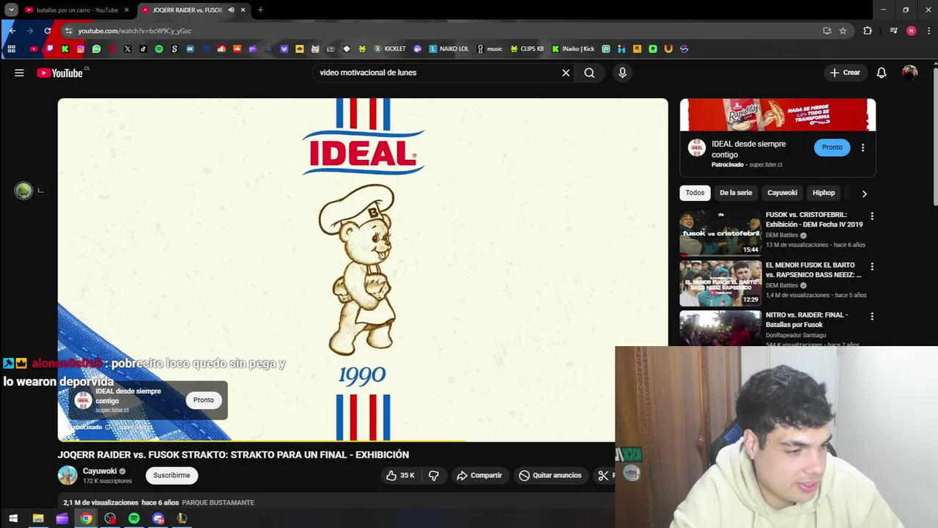Open NITRO vs. RAIDER: FINAL video title

coord(807,320)
